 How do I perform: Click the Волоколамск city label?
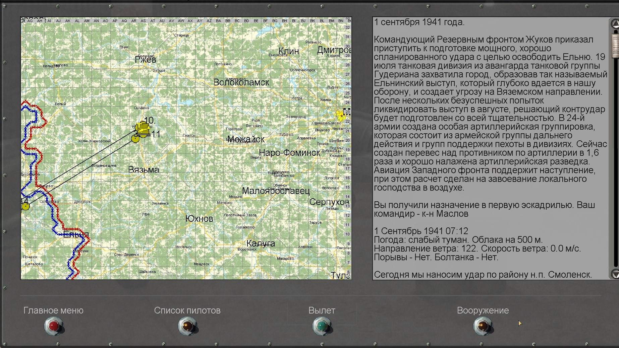pos(241,82)
